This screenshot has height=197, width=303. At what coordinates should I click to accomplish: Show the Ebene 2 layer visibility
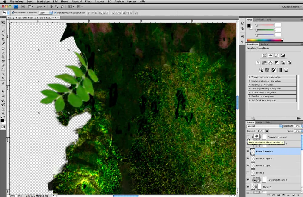248,172
